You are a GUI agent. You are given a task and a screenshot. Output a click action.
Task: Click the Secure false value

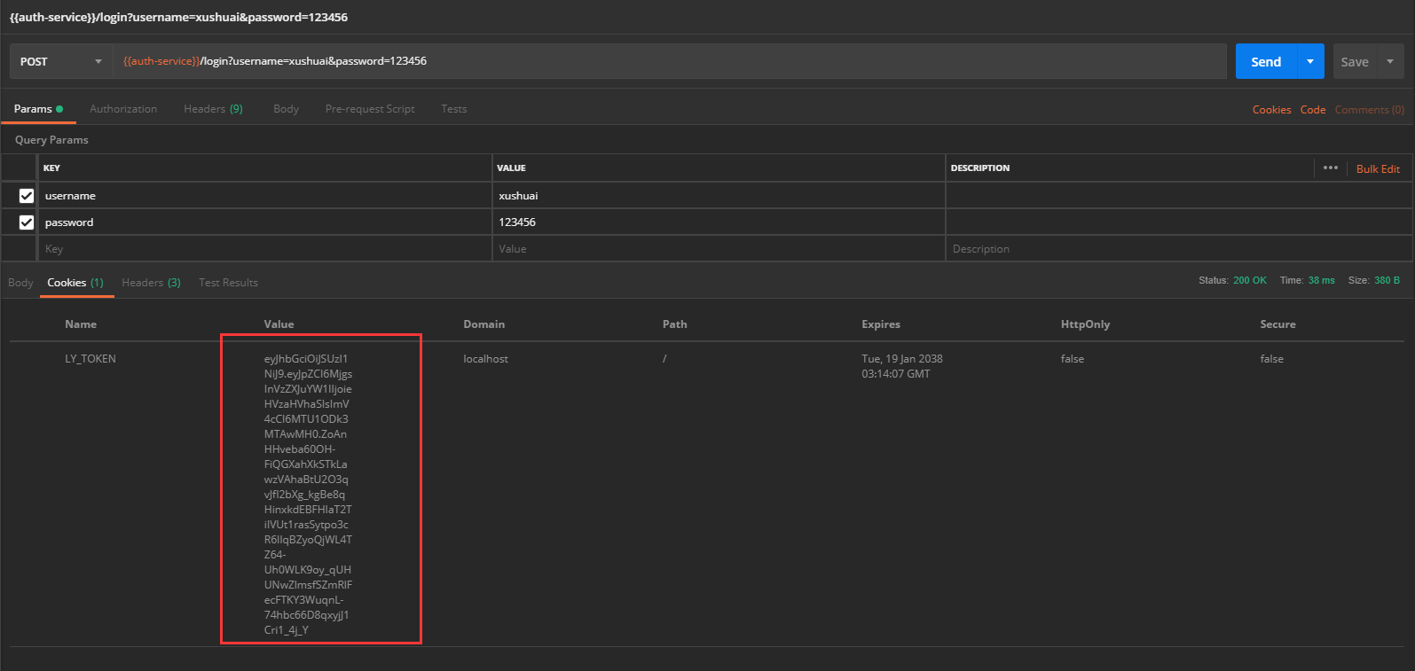pyautogui.click(x=1271, y=359)
